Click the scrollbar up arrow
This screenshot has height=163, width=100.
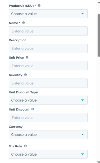click(x=99, y=2)
